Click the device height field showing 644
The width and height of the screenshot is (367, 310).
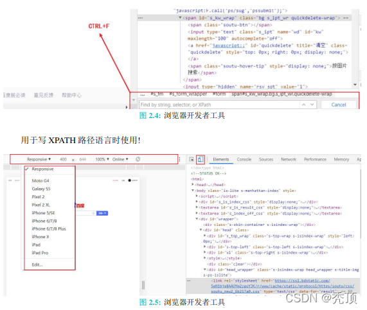pos(83,159)
